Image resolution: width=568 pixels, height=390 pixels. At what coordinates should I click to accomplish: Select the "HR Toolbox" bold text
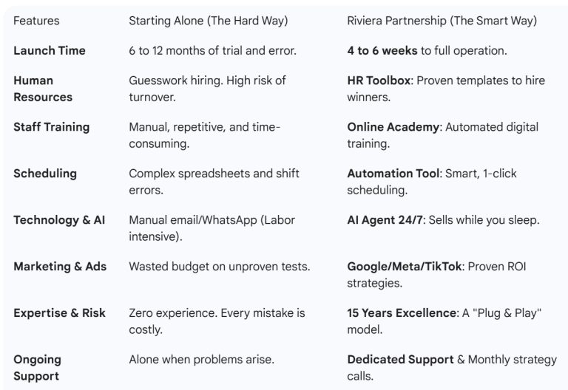pos(379,81)
